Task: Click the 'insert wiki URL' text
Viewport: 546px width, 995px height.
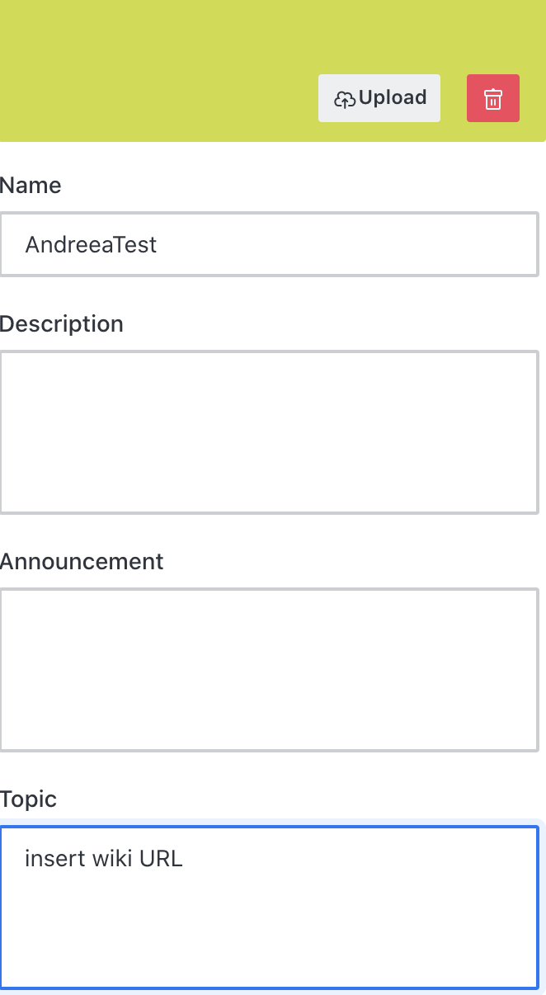Action: 104,859
